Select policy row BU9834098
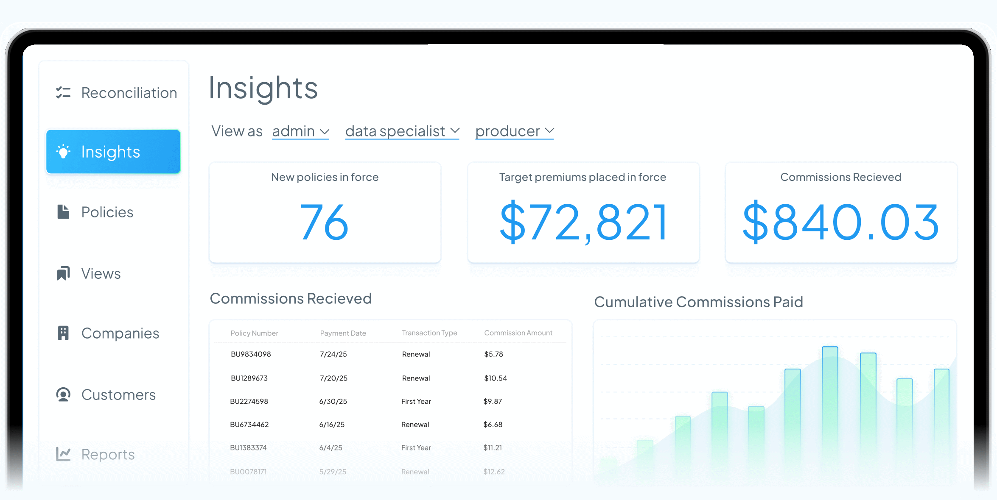The height and width of the screenshot is (500, 997). (x=251, y=354)
